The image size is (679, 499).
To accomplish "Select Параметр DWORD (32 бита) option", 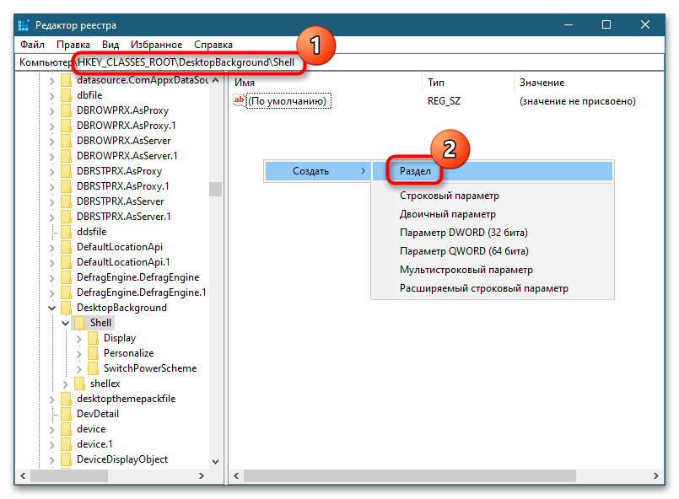I will pyautogui.click(x=463, y=233).
